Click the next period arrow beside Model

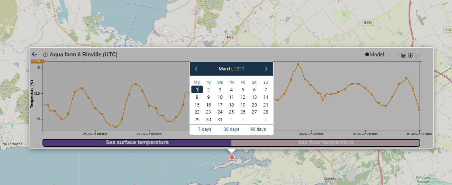point(397,55)
